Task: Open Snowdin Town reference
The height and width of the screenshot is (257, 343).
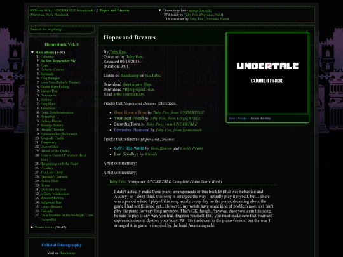Action: [127, 124]
